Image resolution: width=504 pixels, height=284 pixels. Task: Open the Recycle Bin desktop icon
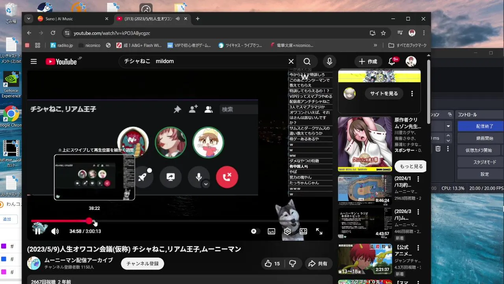point(11,13)
